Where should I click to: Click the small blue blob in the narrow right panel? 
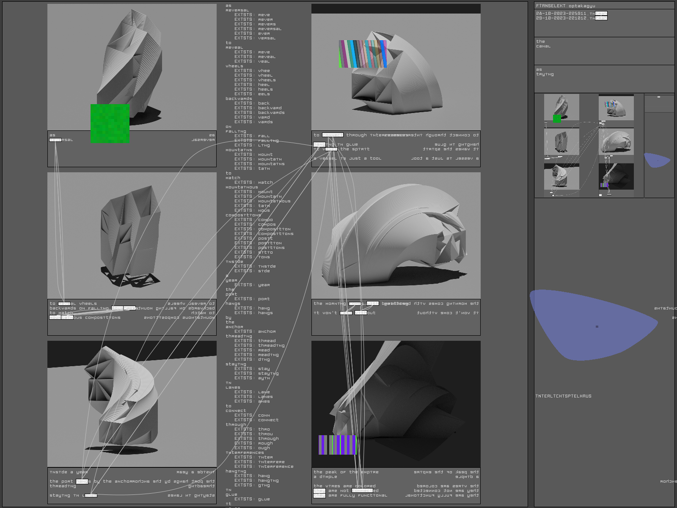coord(657,160)
